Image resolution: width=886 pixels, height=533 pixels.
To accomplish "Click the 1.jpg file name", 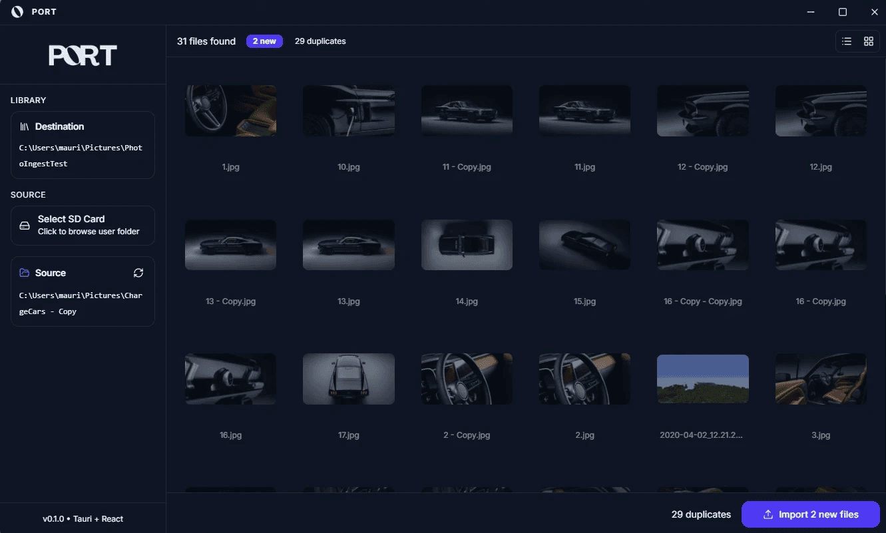I will click(x=230, y=167).
